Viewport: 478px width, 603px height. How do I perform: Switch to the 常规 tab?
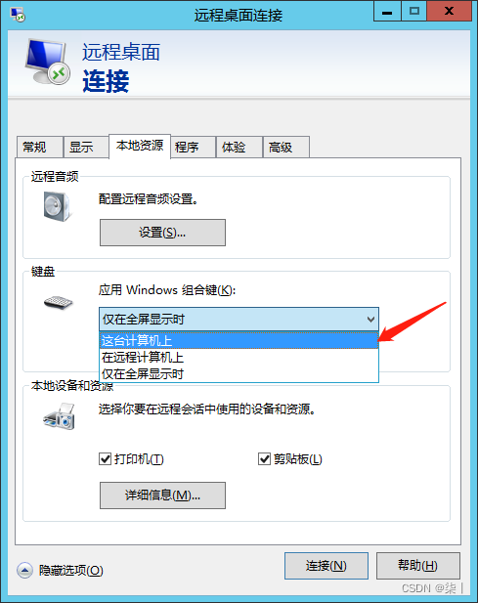coord(40,147)
